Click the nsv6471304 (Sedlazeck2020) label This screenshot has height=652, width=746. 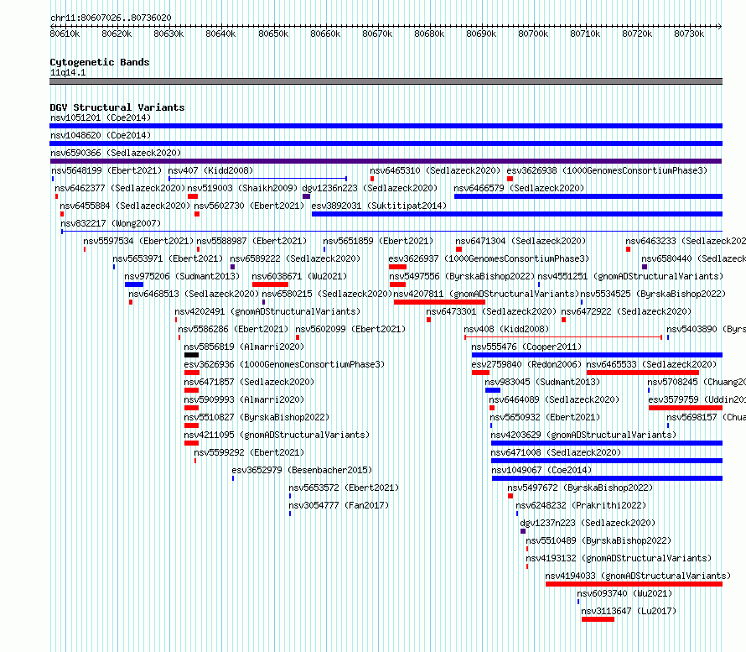pos(521,241)
